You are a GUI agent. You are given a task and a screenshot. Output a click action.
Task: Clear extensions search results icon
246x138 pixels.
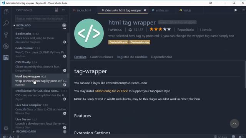click(57, 10)
